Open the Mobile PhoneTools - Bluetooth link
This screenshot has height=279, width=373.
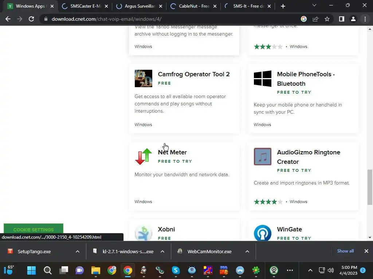point(306,79)
